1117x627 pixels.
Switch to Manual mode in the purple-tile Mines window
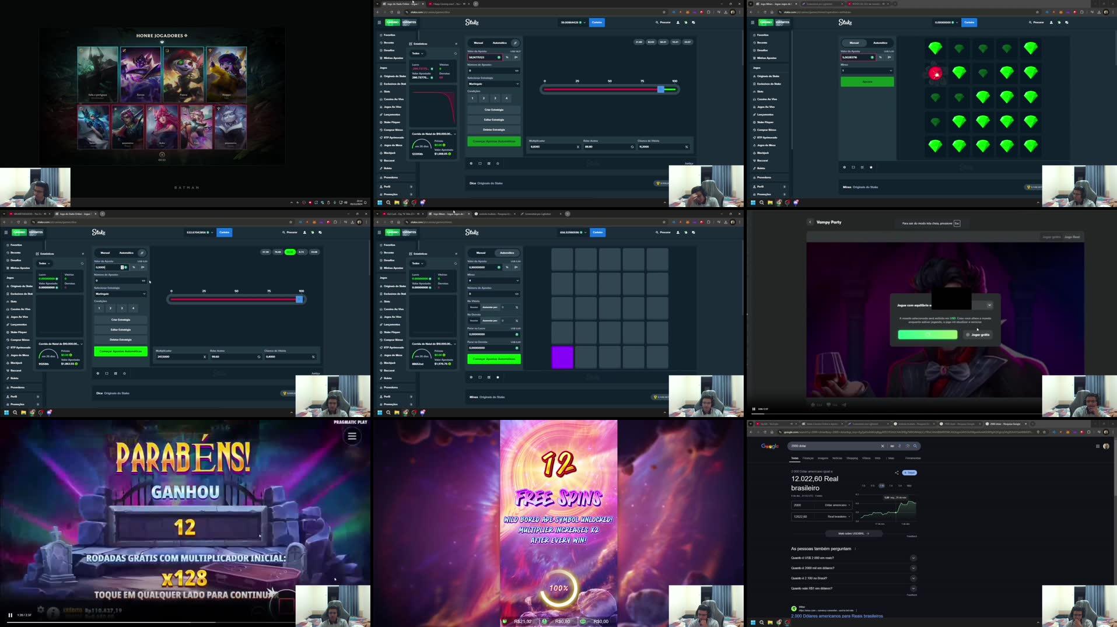pyautogui.click(x=481, y=253)
